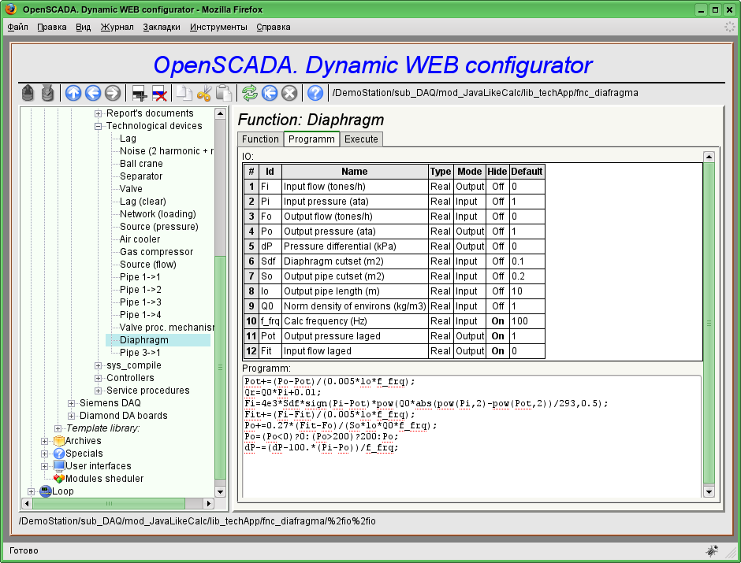741x563 pixels.
Task: Open the Журнал menu
Action: (117, 27)
